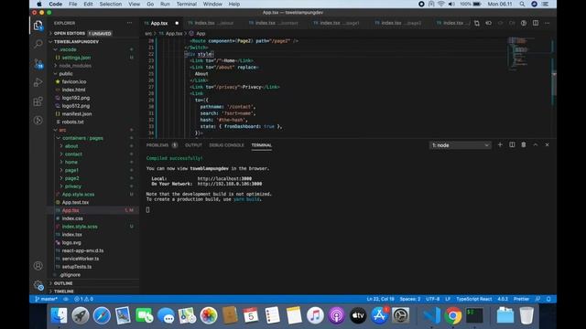Click the editor minimap preview

click(x=523, y=53)
